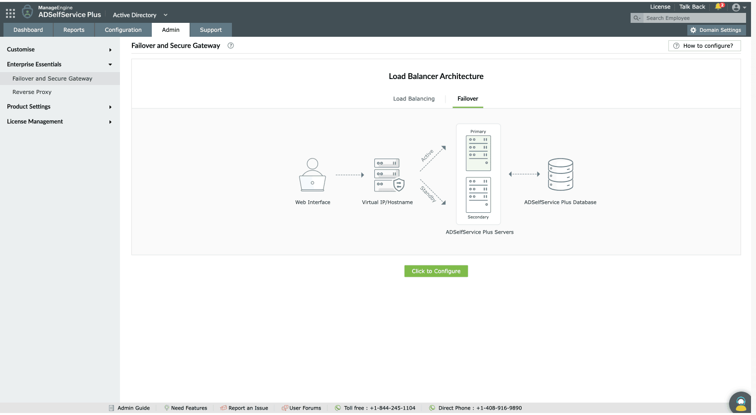
Task: Focus the Search Employee field
Action: 695,18
